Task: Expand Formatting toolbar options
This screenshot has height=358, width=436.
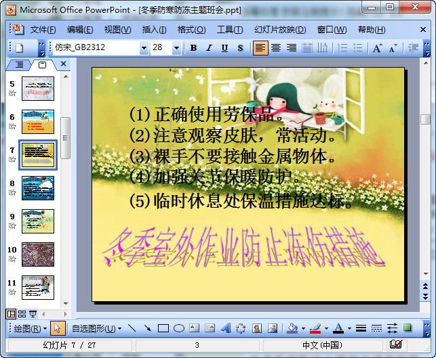Action: point(427,48)
